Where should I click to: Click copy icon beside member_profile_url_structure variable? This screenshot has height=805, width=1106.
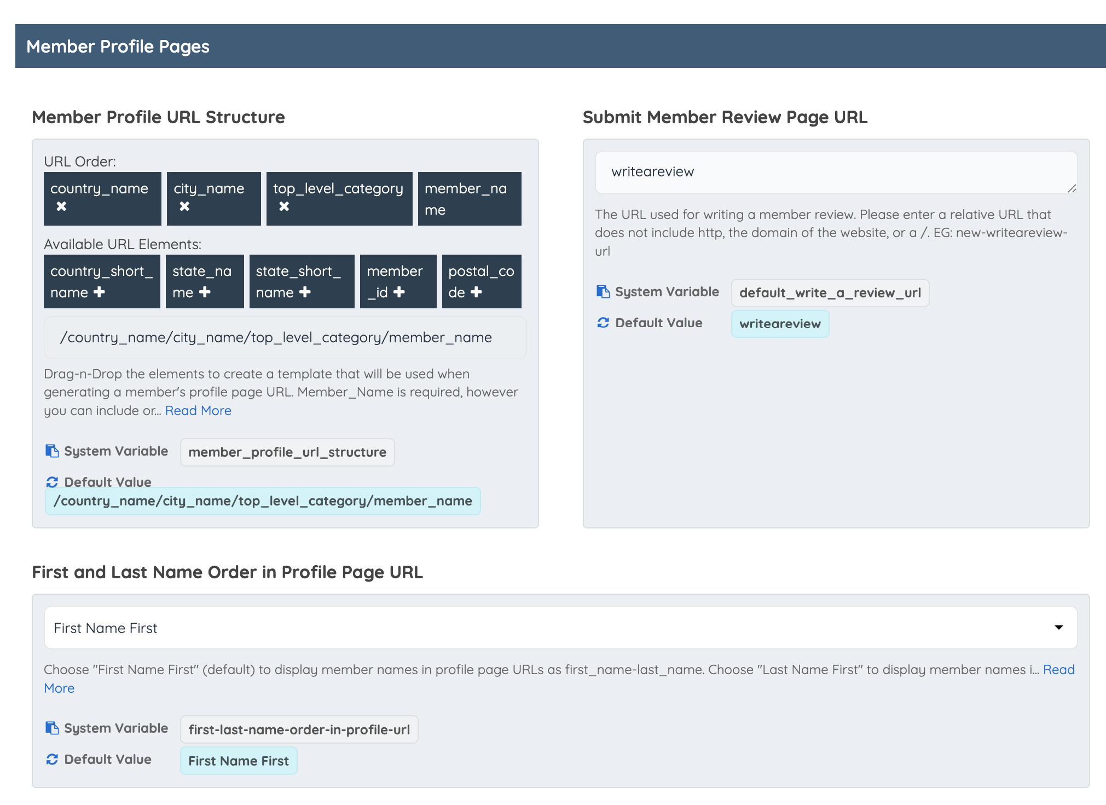[x=52, y=451]
